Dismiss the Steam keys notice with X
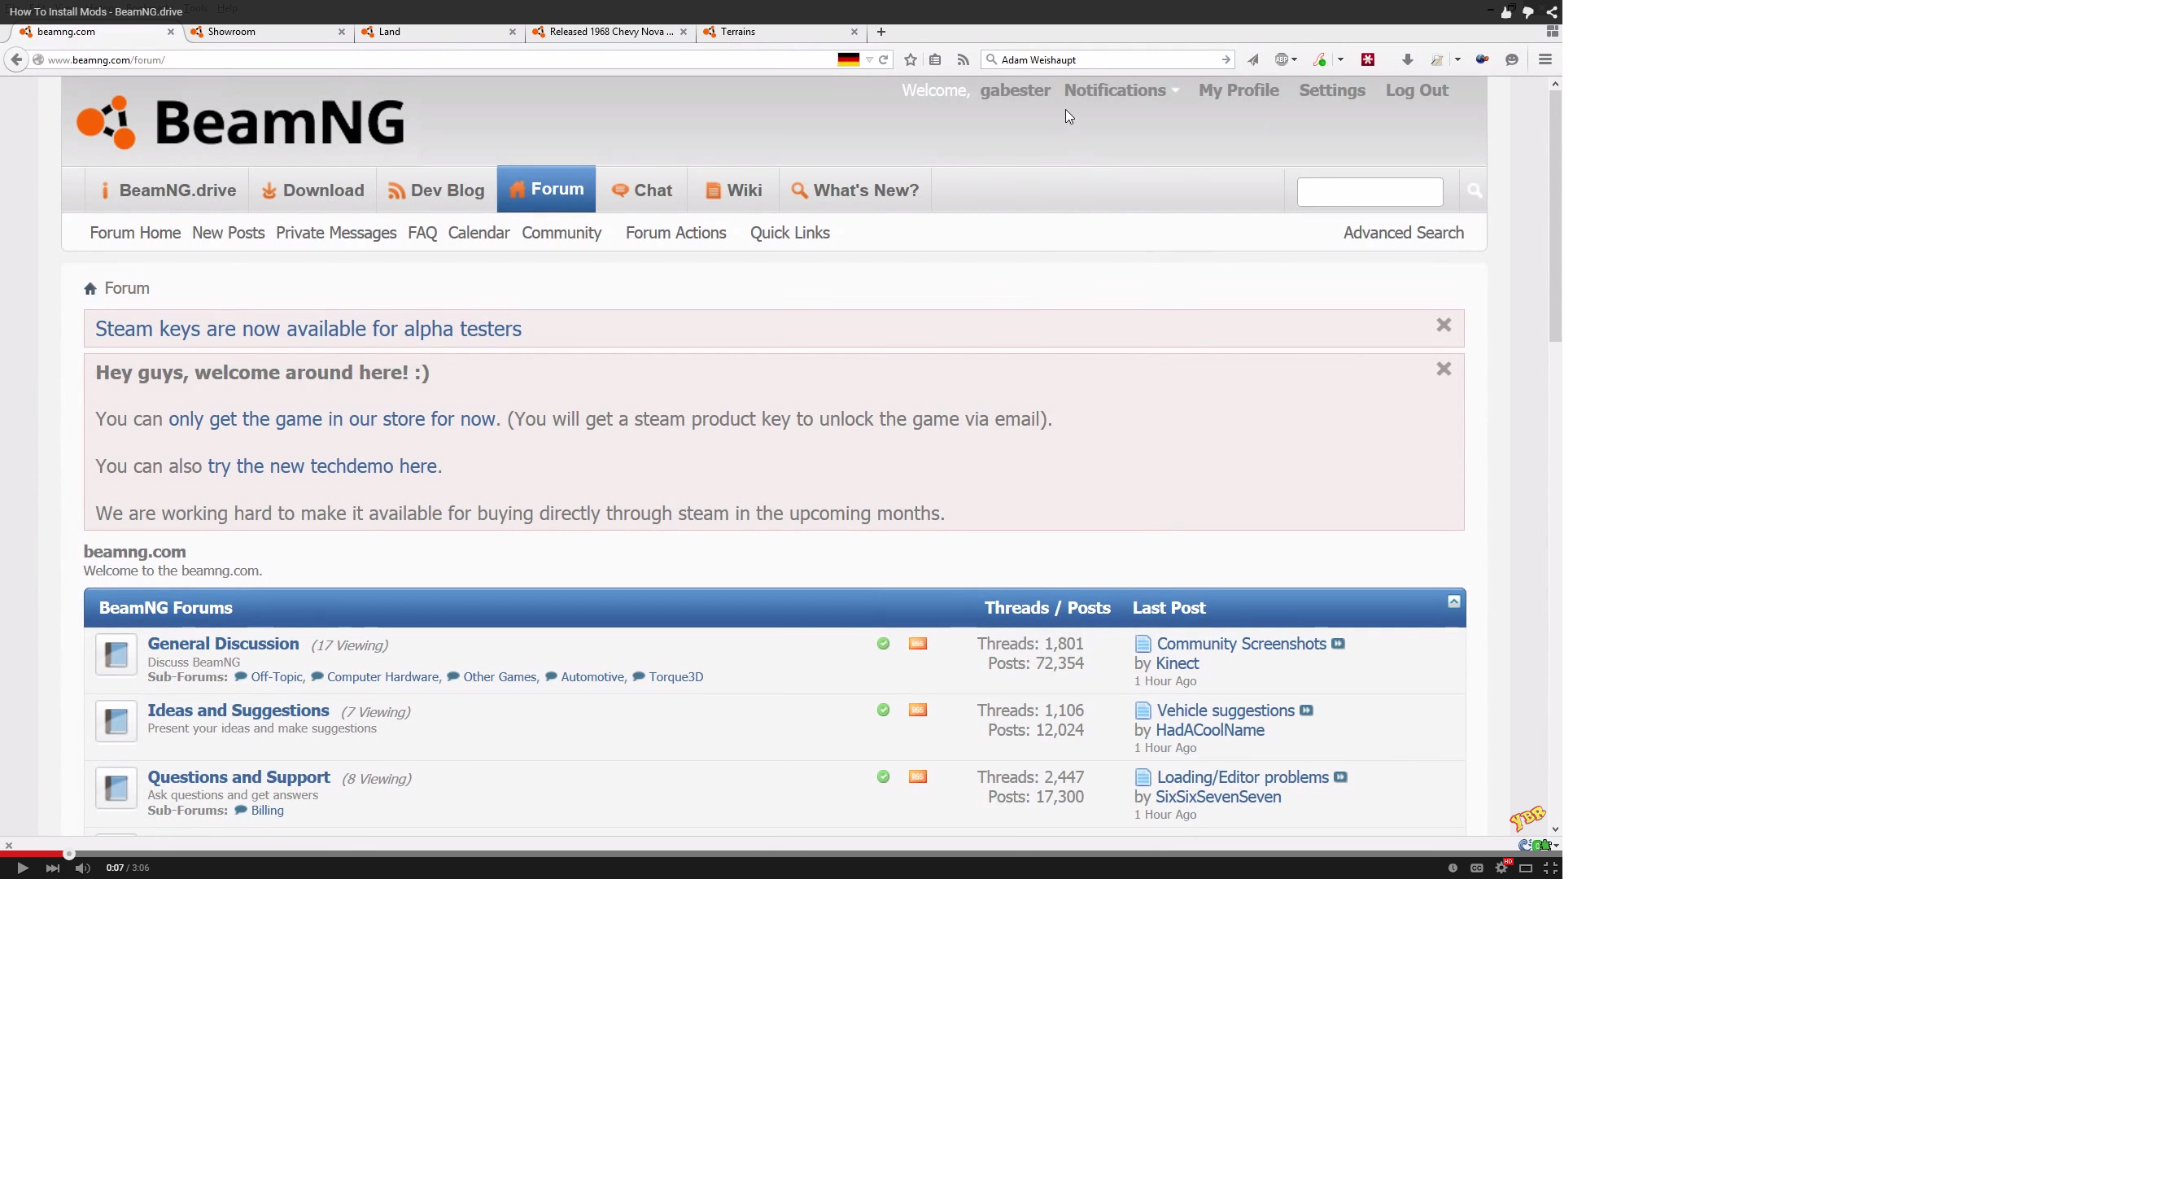Viewport: 2176px width, 1185px height. pyautogui.click(x=1444, y=326)
